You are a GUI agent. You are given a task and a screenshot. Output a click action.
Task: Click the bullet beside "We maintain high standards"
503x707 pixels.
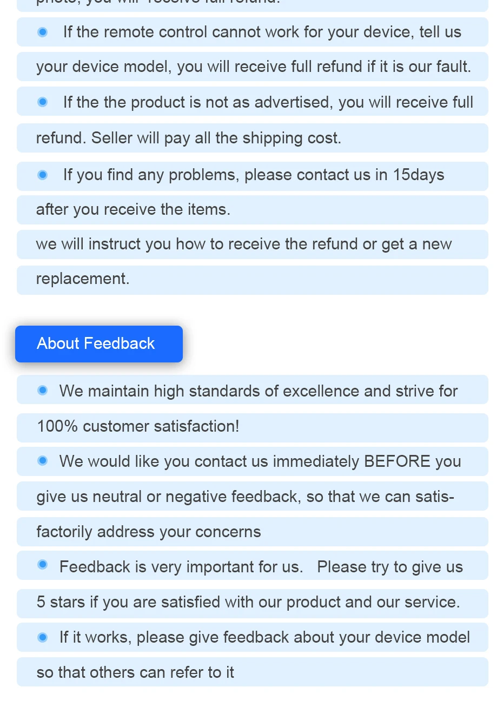click(43, 391)
